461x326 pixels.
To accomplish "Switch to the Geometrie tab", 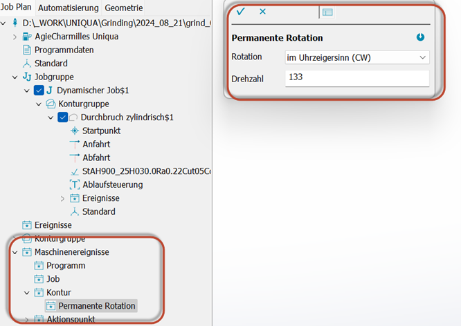I will click(x=124, y=8).
